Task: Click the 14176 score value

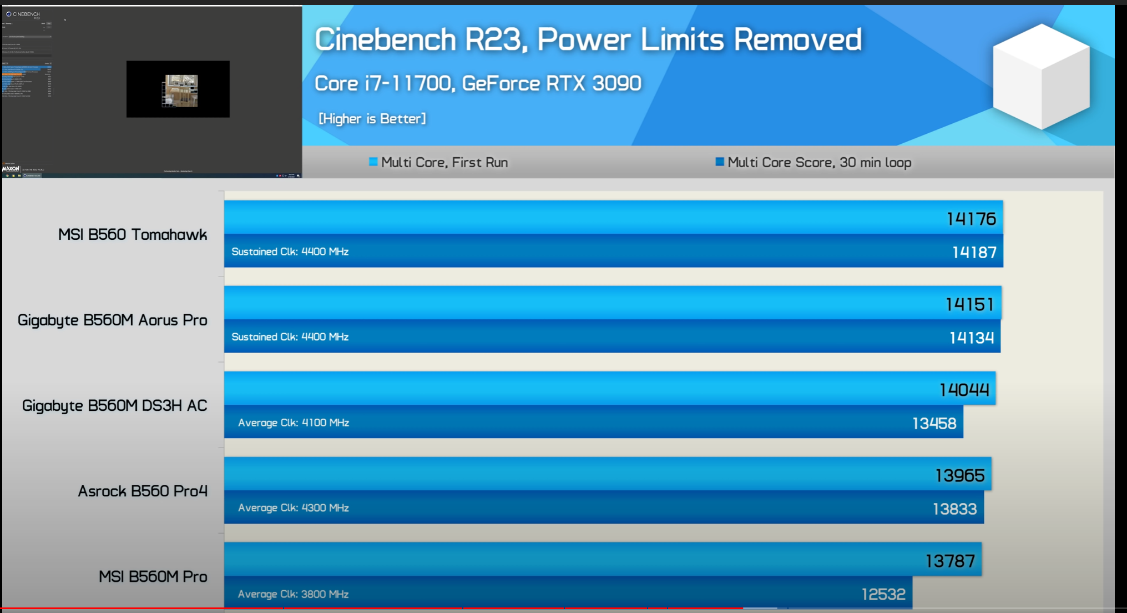Action: [971, 219]
